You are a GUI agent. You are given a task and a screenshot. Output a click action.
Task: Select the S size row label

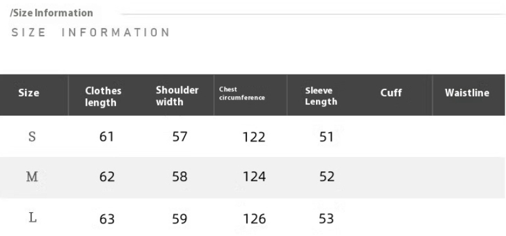pos(32,136)
